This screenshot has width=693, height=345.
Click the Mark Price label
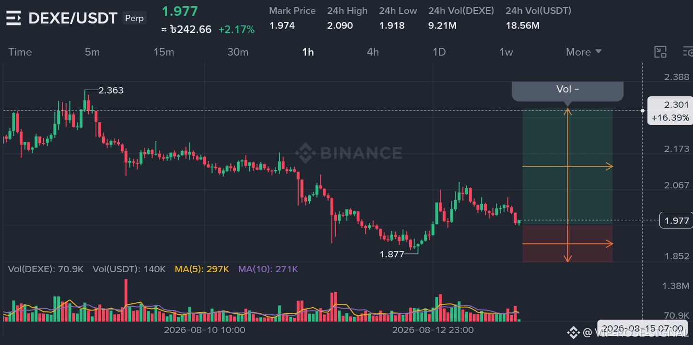click(293, 11)
